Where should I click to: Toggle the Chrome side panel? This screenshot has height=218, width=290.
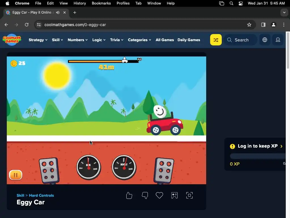click(x=263, y=25)
